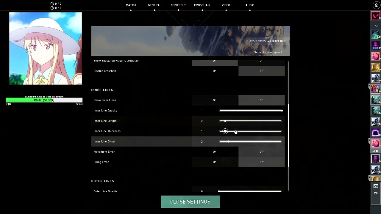Click the crosshair preview banner
This screenshot has width=381, height=214.
click(190, 41)
